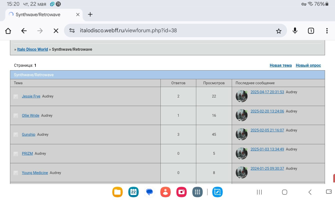Click the Ответов column header
Screen dimensions: 335x200
[178, 83]
